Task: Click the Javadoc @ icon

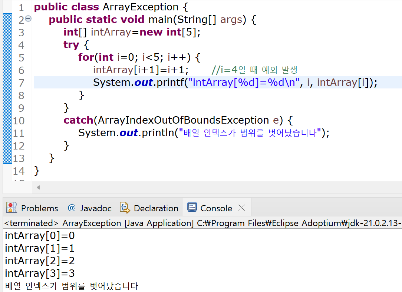Action: tap(72, 208)
